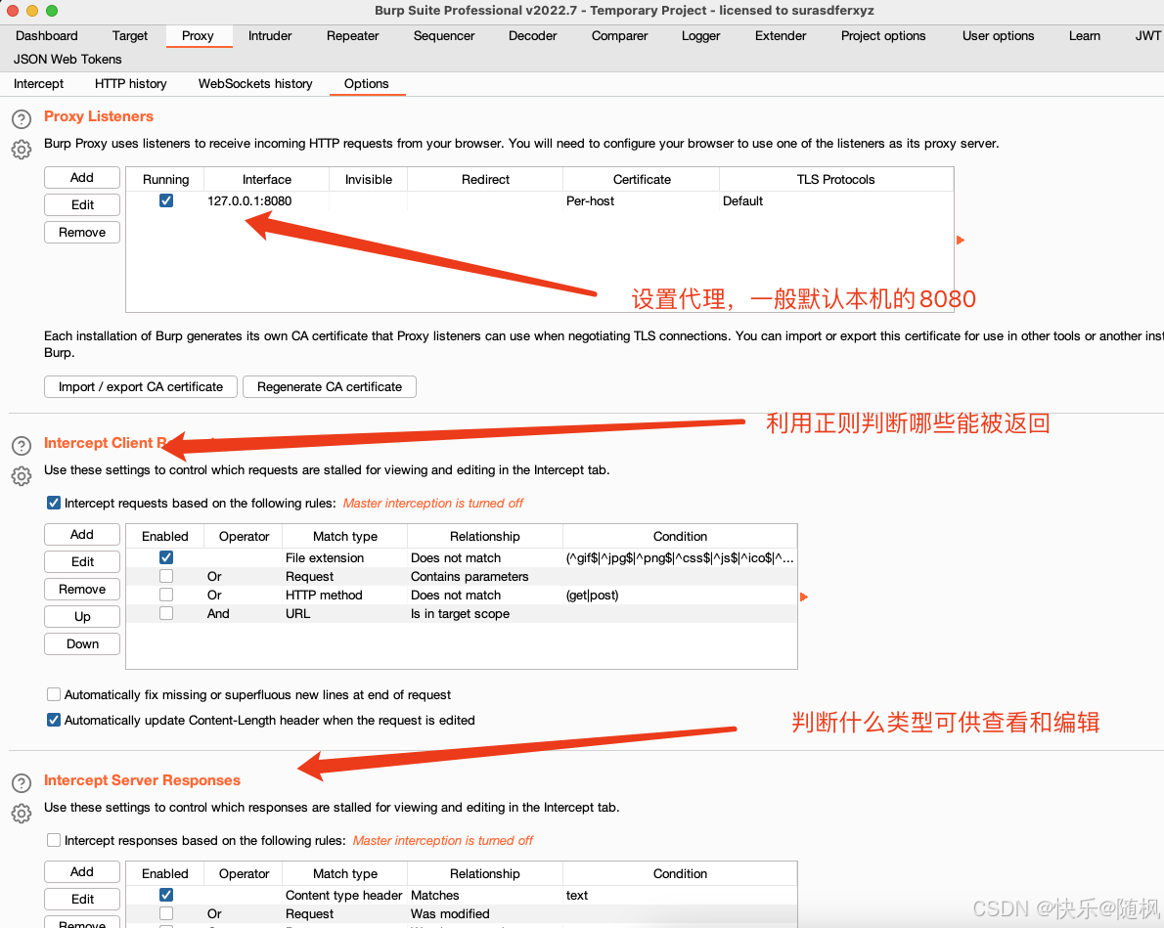Open the Sequencer tab
Image resolution: width=1164 pixels, height=928 pixels.
point(444,35)
